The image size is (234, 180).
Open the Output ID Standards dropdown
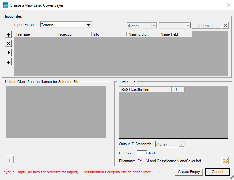click(x=170, y=144)
